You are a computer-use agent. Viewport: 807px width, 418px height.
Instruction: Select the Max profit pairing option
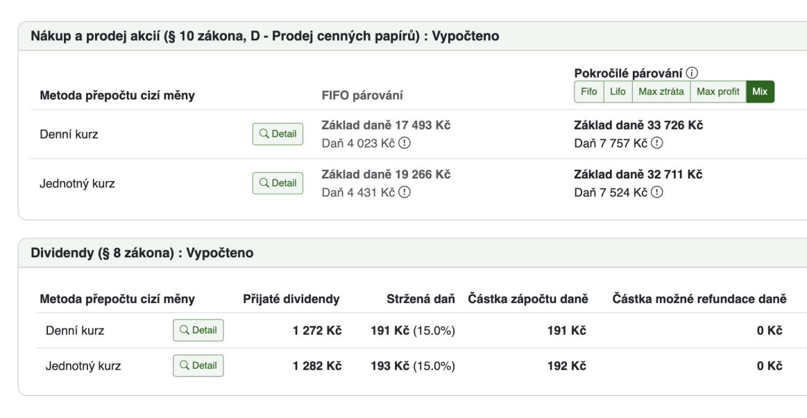pos(717,92)
